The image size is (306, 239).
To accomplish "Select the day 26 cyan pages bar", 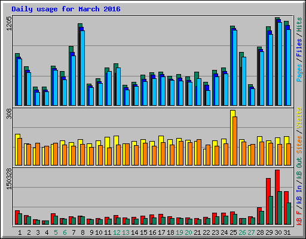I will coord(244,81).
